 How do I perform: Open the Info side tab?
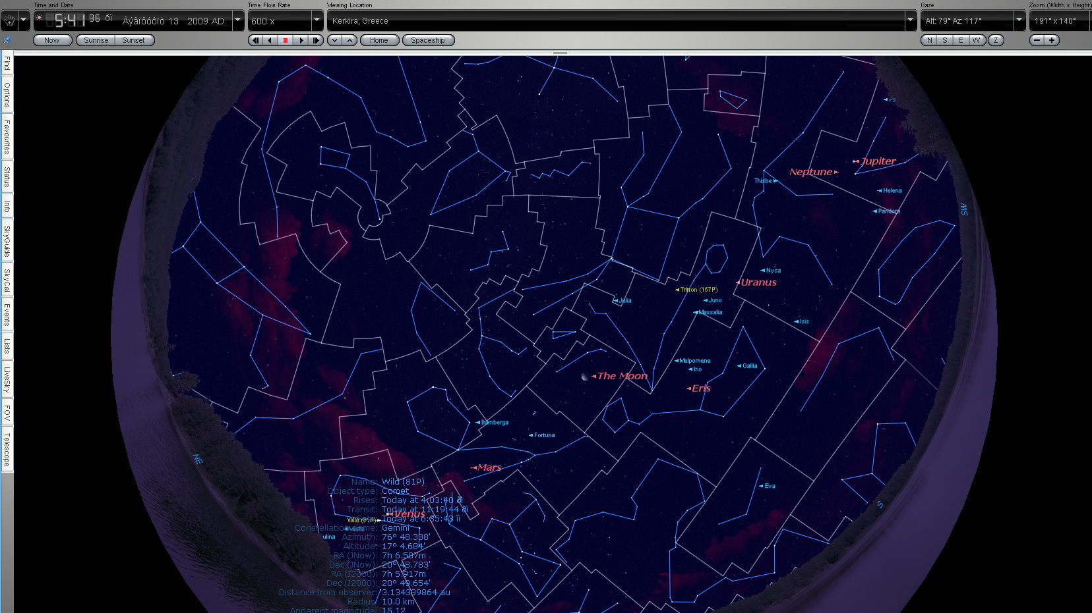7,206
